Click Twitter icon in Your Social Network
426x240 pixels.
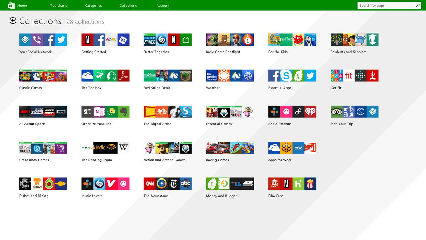(x=61, y=40)
